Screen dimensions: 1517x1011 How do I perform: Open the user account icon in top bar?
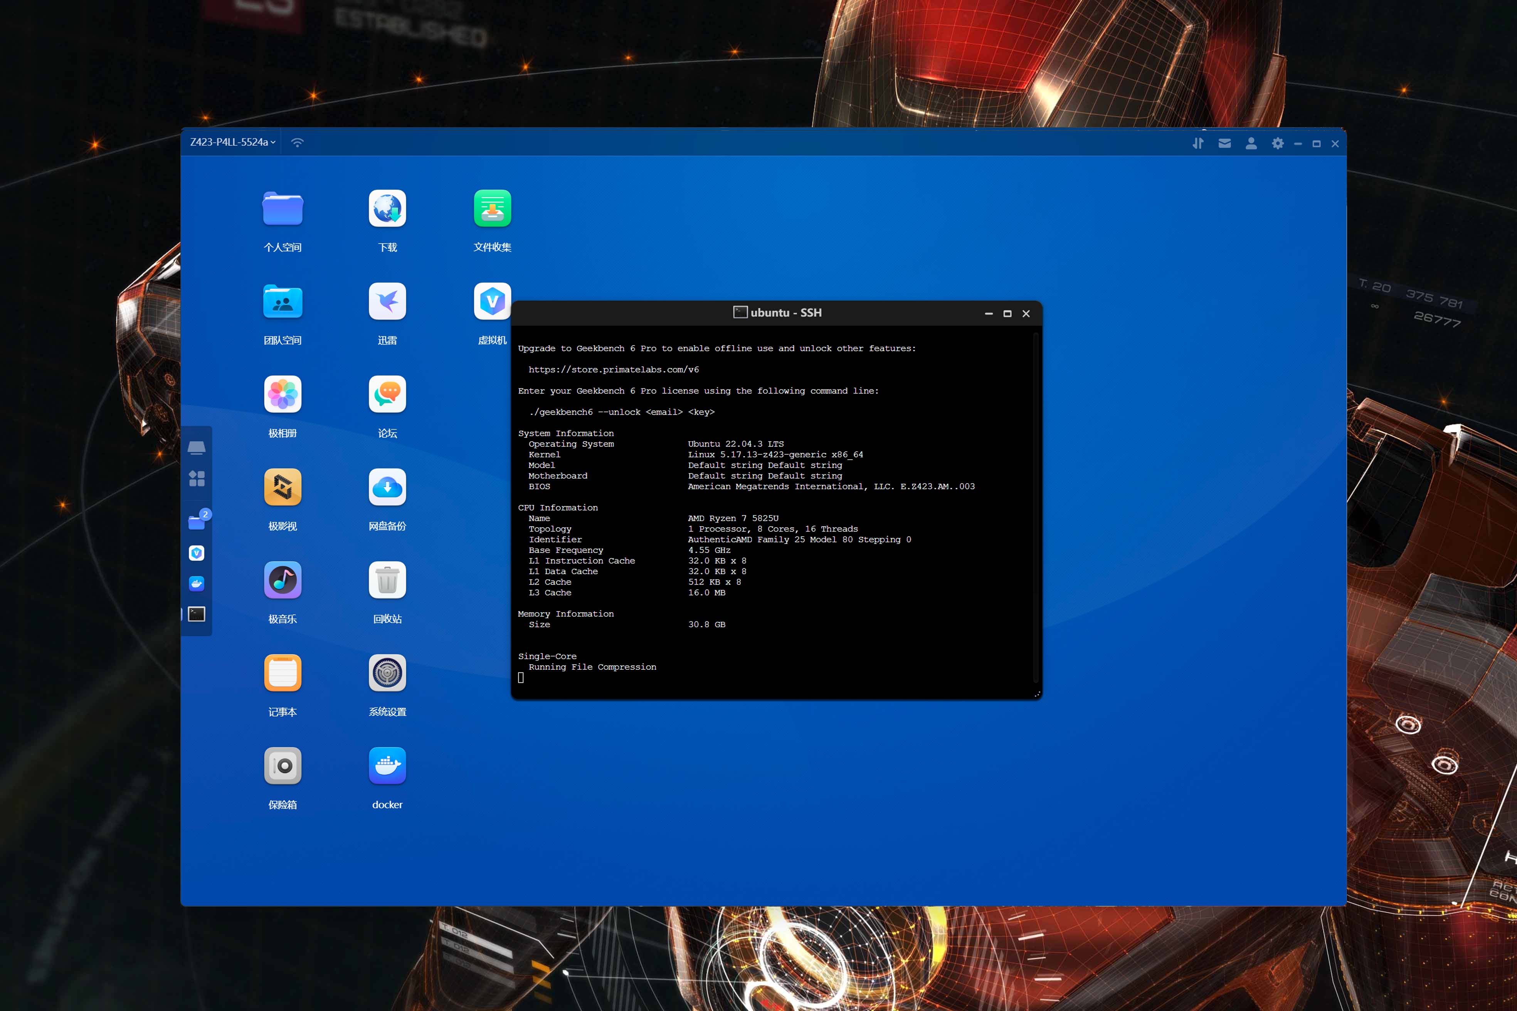pos(1251,143)
